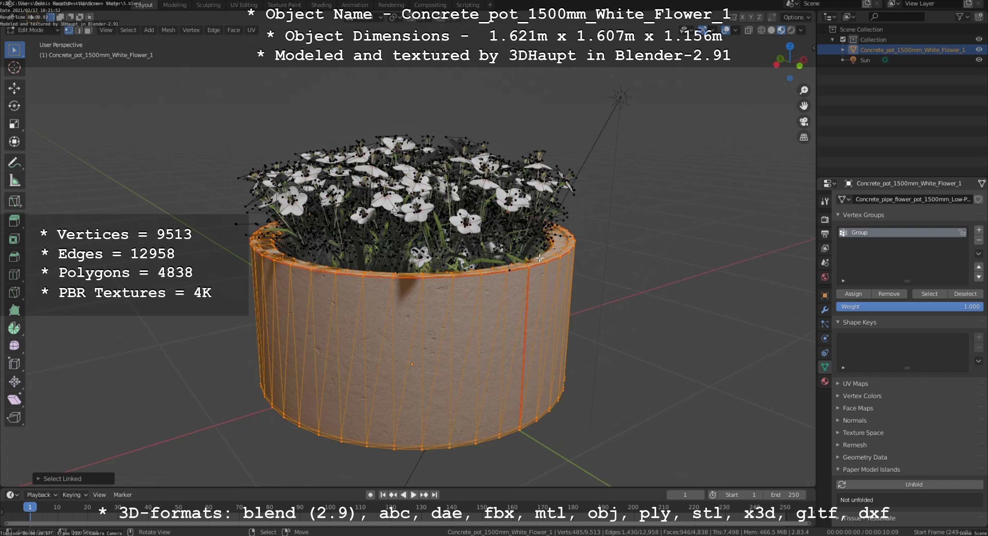
Task: Choose the Inset Faces tool
Action: [15, 239]
